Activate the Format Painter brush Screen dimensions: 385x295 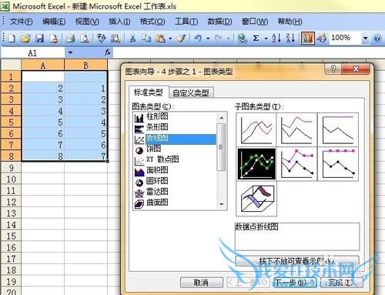[x=181, y=39]
